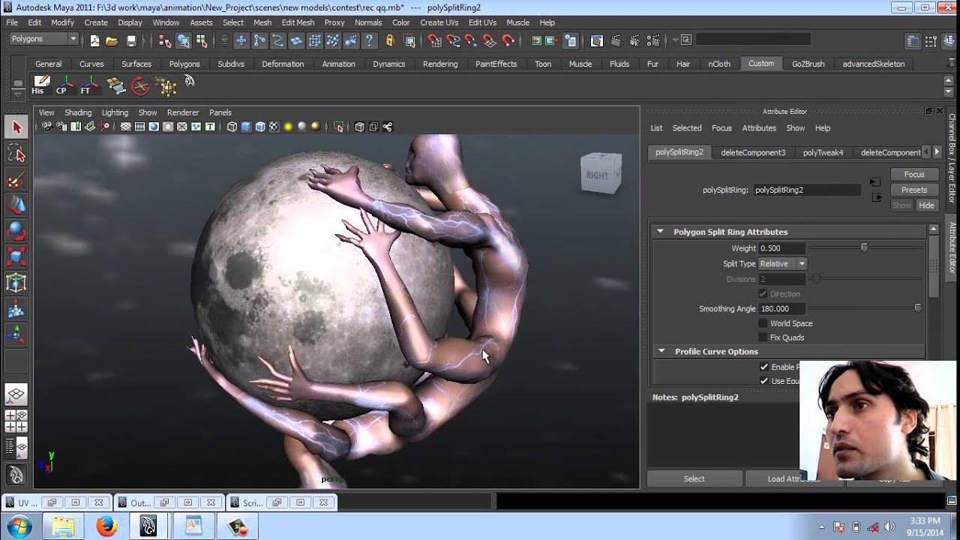Switch to the Rendering shelf tab
The width and height of the screenshot is (960, 540).
[440, 64]
